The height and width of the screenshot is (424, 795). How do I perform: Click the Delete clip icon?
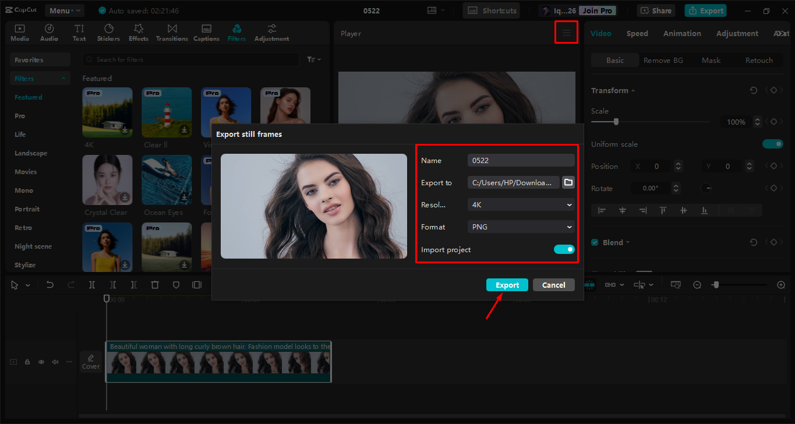(154, 284)
